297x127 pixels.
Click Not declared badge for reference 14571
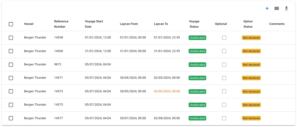point(251,78)
